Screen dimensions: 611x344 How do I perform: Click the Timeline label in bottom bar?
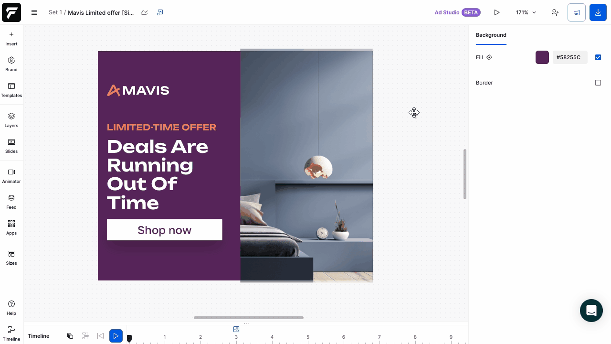[39, 336]
